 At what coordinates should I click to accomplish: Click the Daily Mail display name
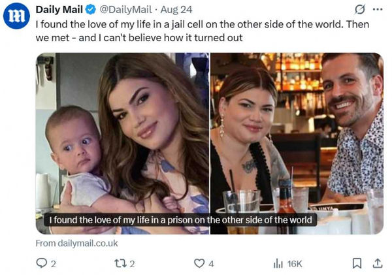tap(58, 9)
